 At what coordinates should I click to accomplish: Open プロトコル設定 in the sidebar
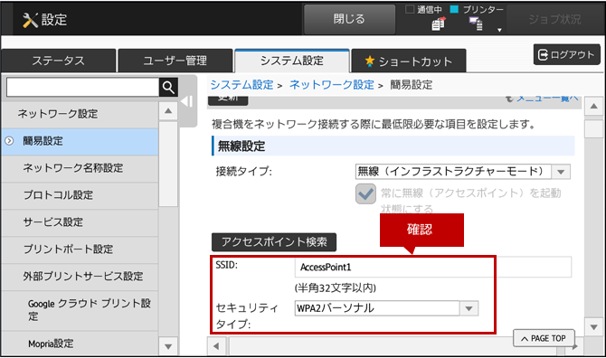(x=80, y=195)
